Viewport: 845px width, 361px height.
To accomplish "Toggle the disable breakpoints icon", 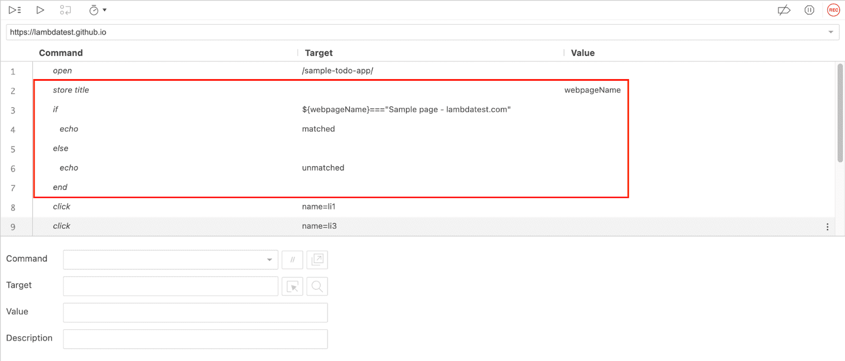I will [x=784, y=10].
